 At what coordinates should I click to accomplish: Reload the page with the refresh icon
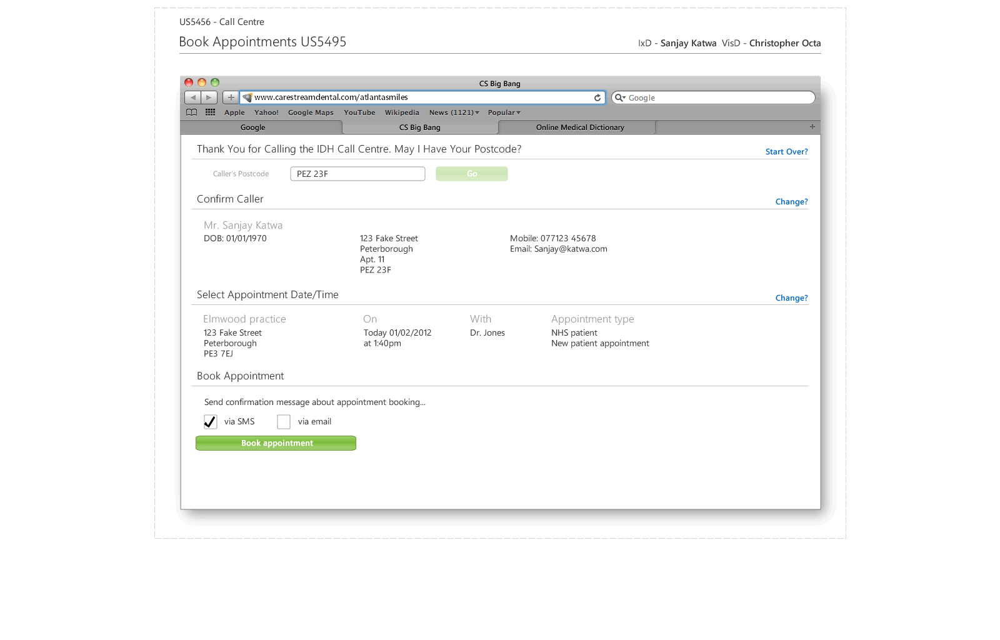(597, 97)
